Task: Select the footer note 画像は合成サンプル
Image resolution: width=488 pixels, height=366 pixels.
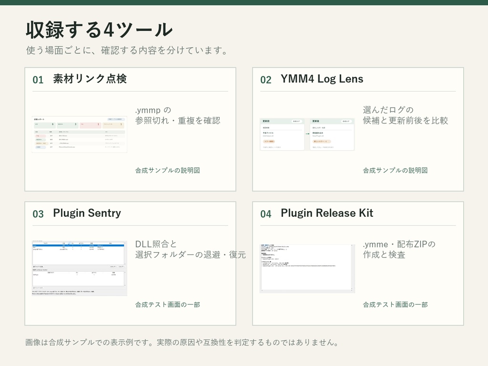Action: tap(182, 342)
